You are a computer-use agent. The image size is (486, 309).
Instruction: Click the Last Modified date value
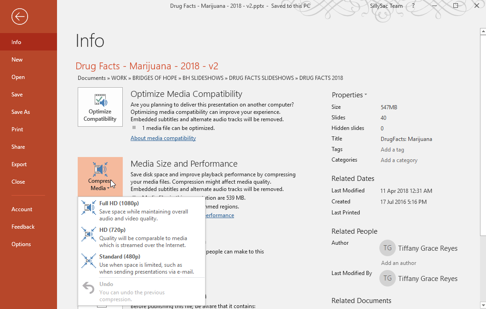pos(406,191)
